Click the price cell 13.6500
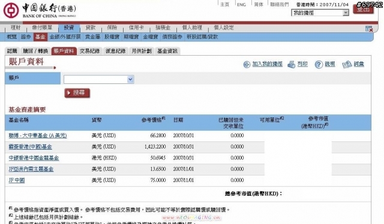This screenshot has height=224, width=384. [158, 169]
